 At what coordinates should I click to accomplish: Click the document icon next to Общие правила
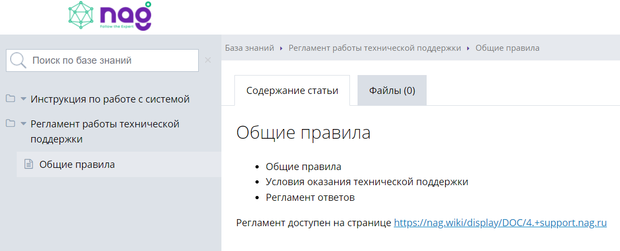tap(29, 164)
